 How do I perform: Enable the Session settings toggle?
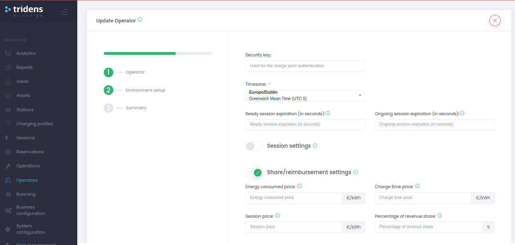click(254, 146)
